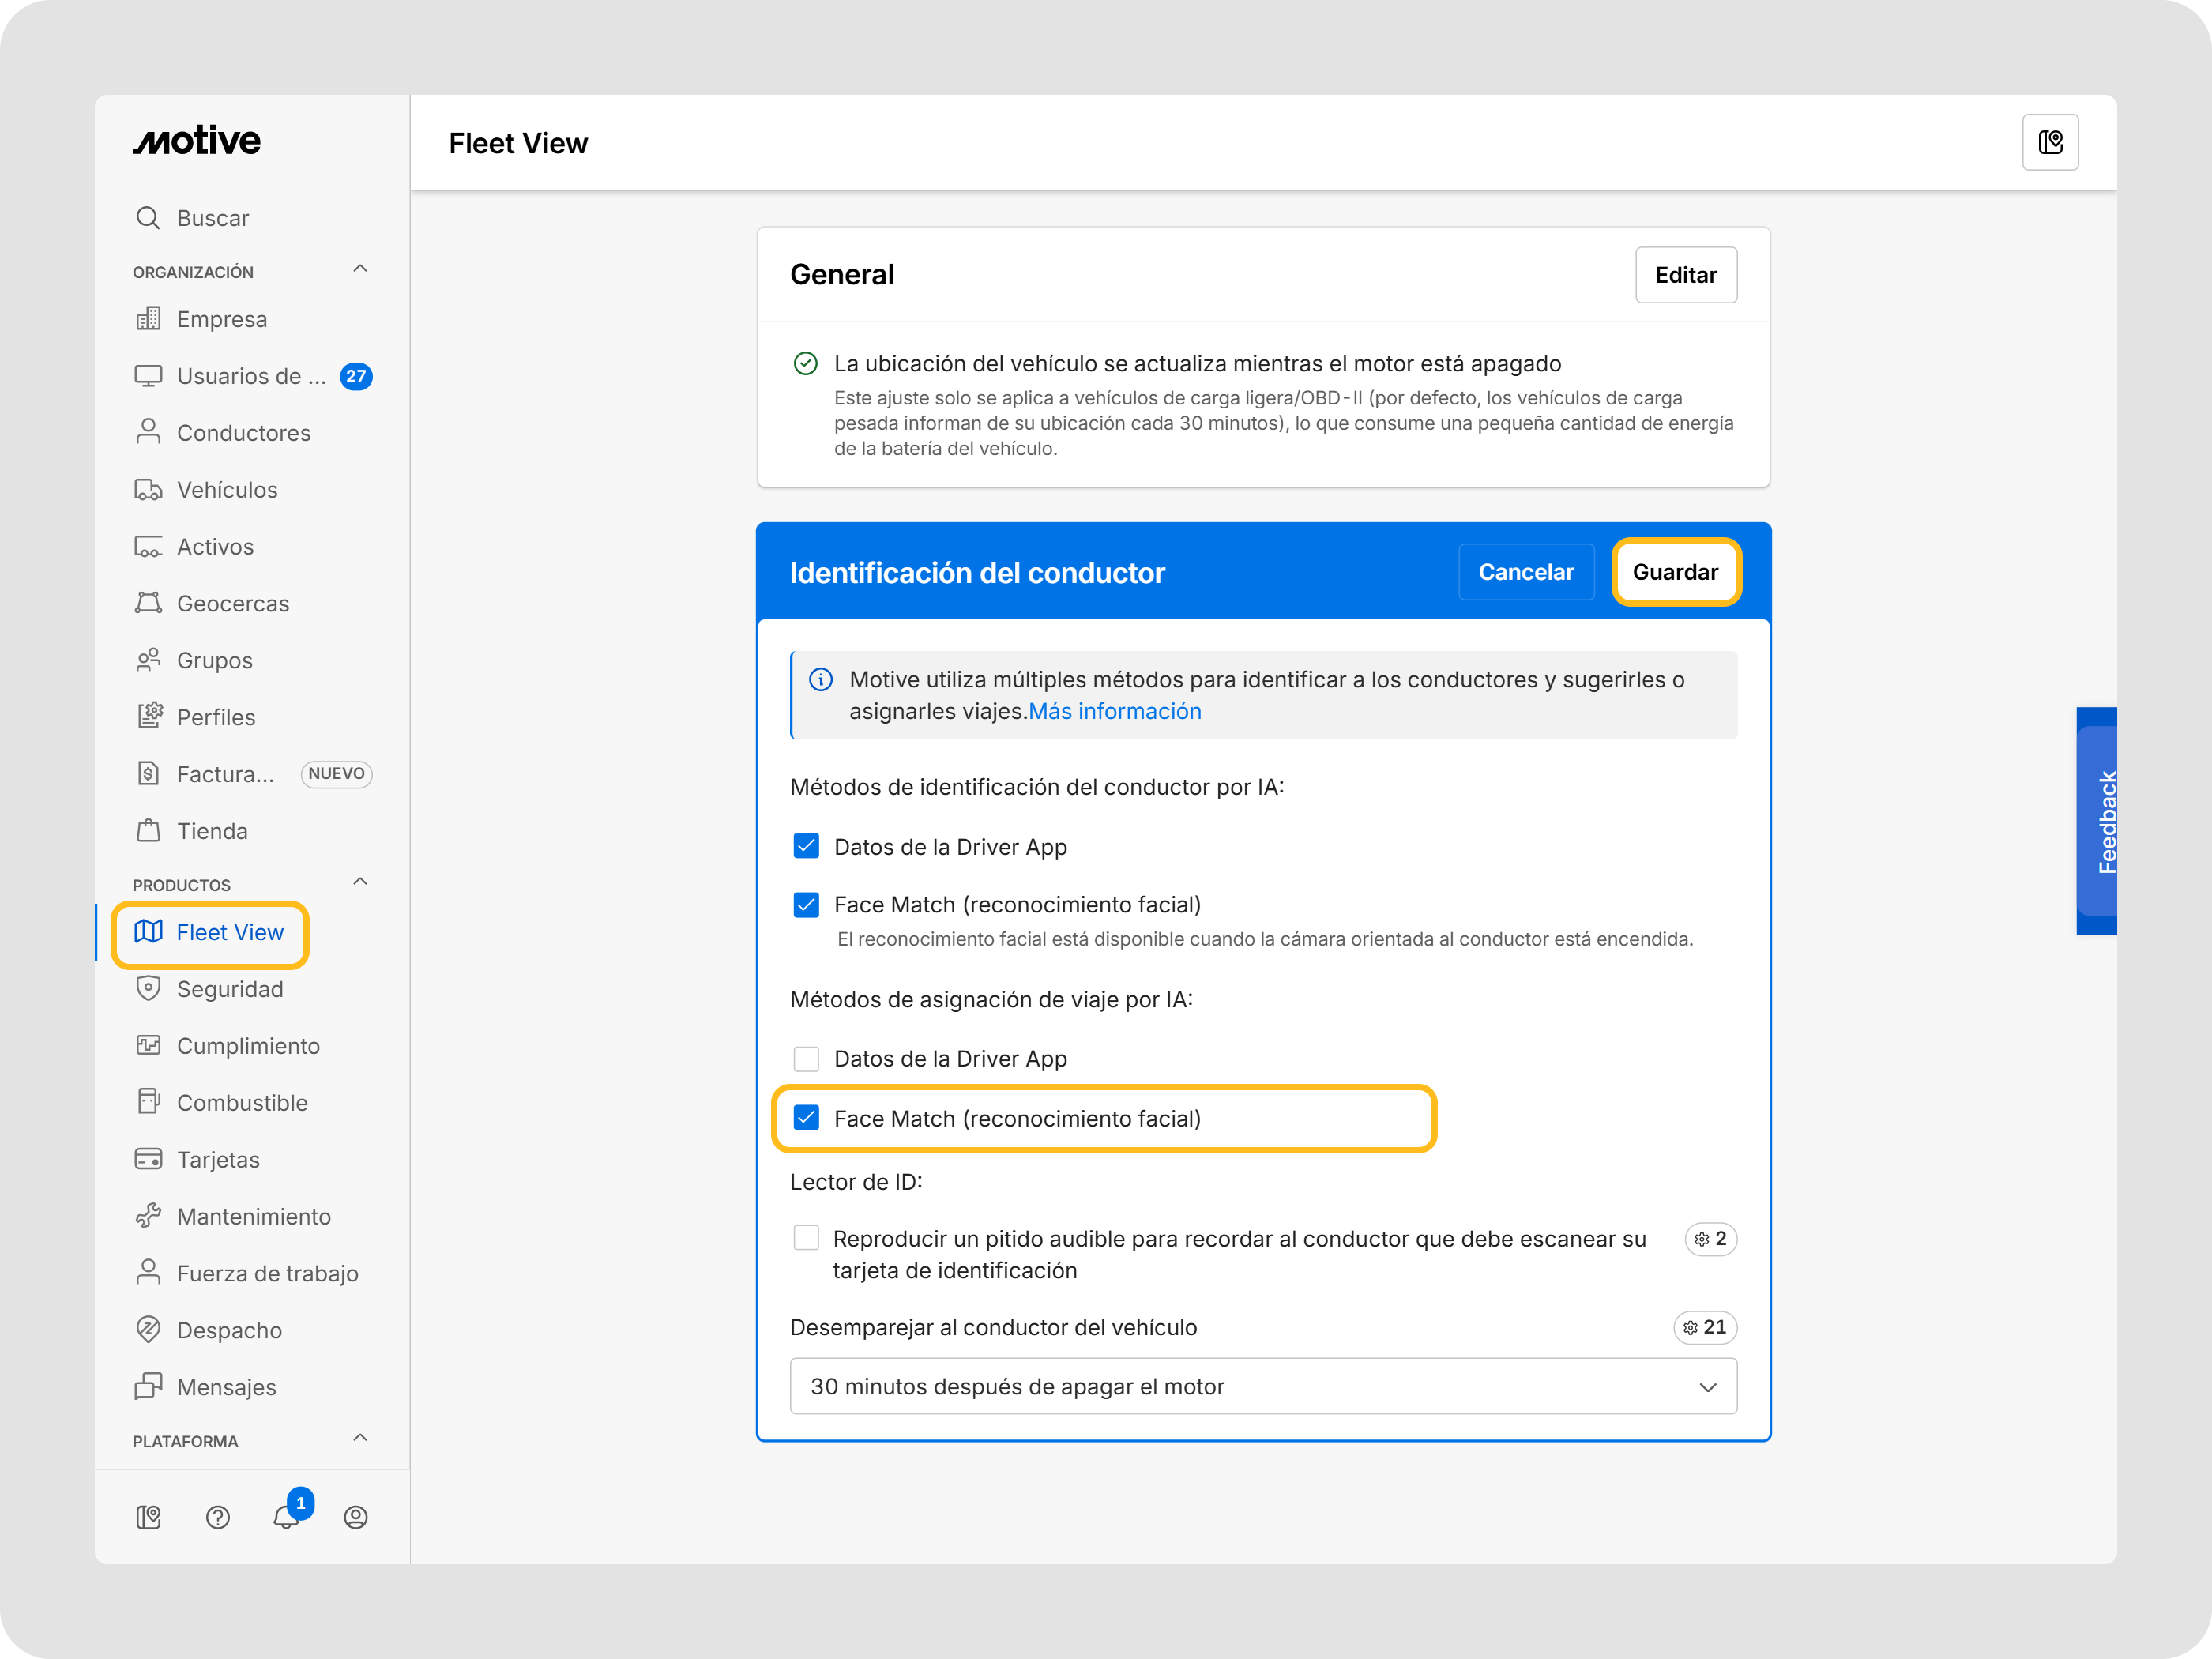Click Editar in General section
Screen dimensions: 2212x1659
point(1685,275)
